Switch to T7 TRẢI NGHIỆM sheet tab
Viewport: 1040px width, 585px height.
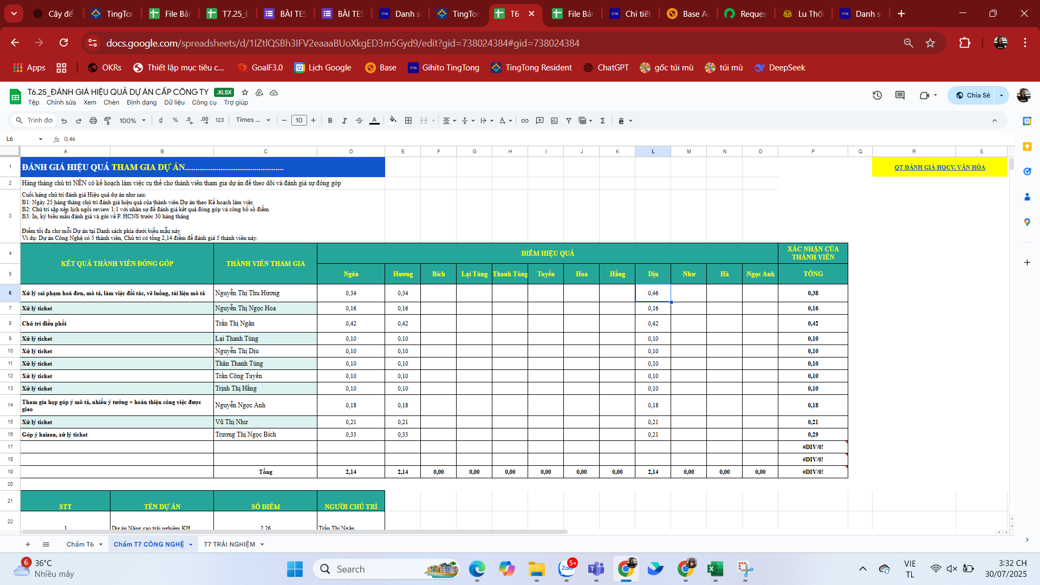click(229, 544)
